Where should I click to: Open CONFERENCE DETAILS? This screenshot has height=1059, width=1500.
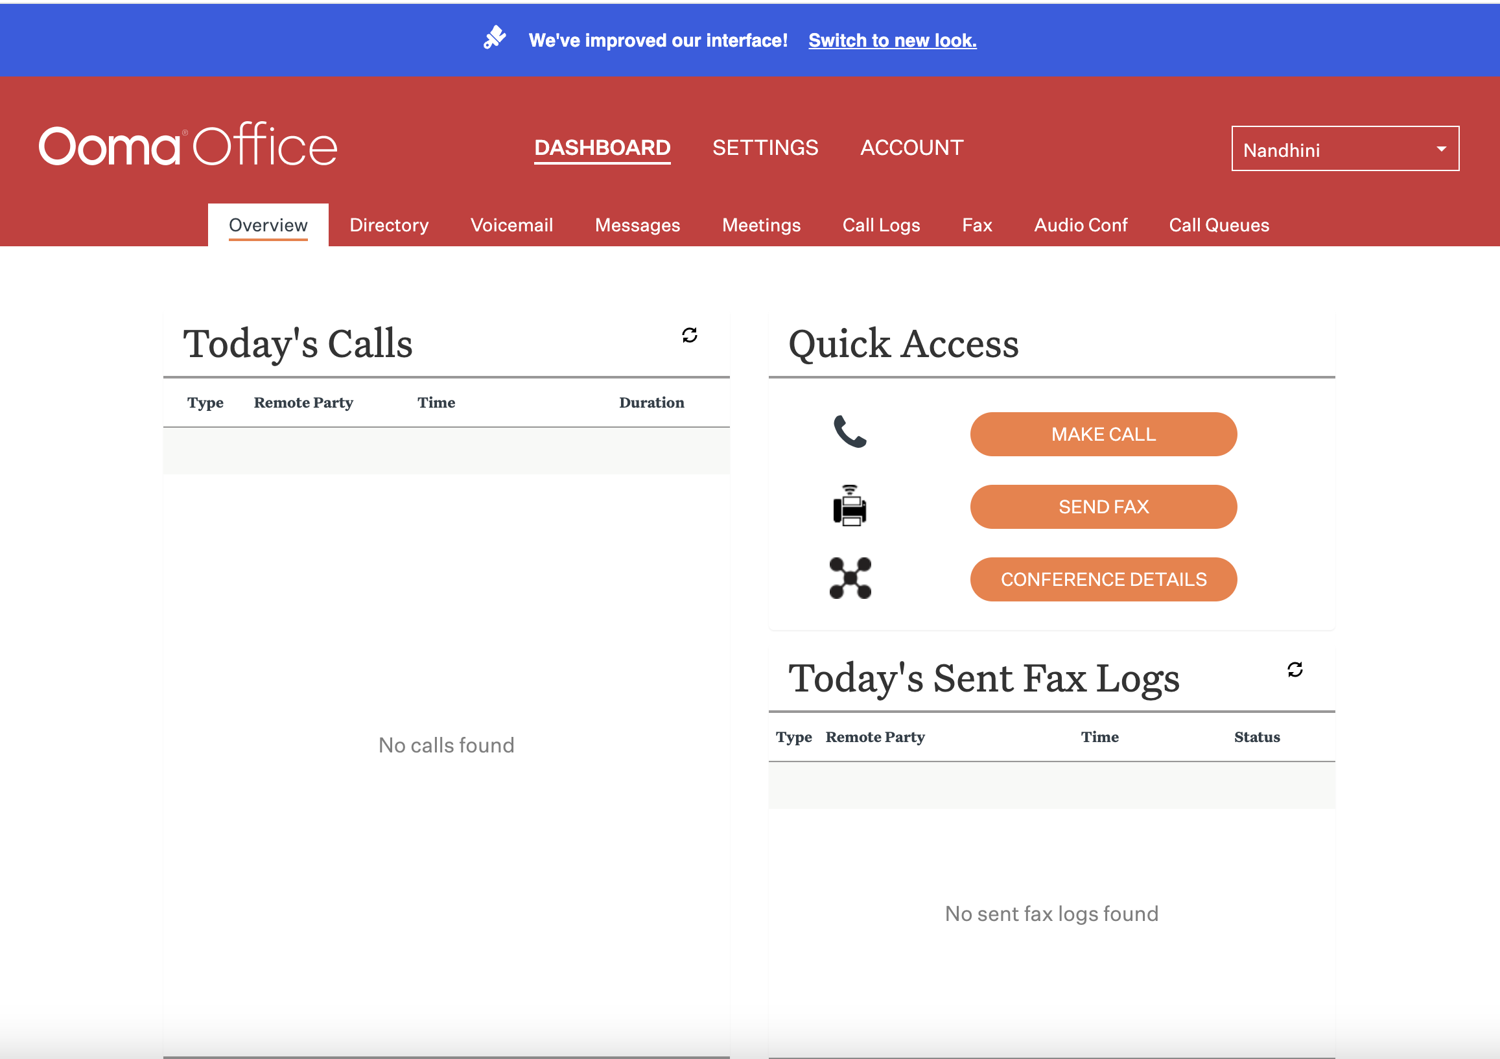(x=1103, y=579)
